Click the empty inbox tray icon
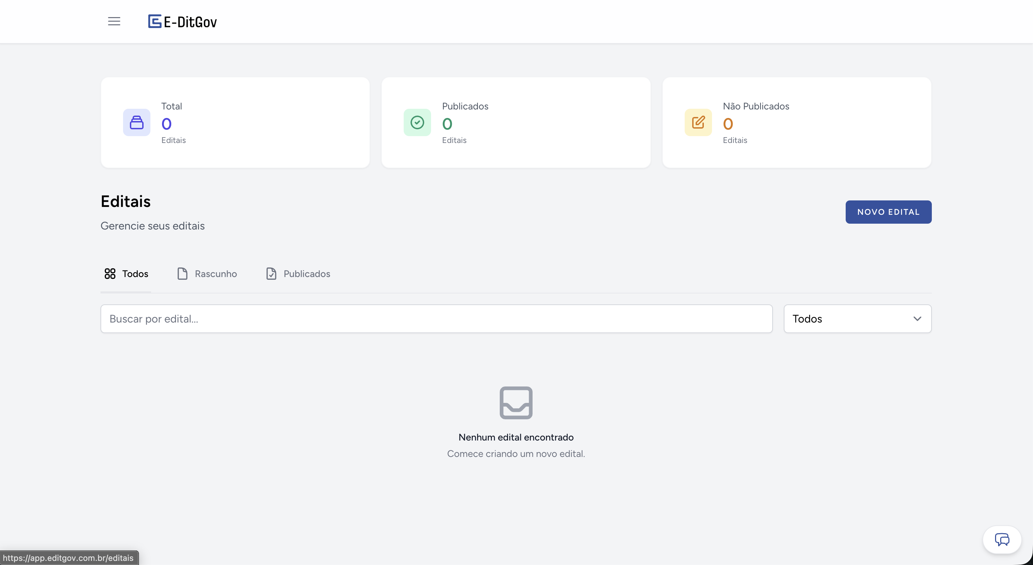1033x565 pixels. [x=516, y=403]
